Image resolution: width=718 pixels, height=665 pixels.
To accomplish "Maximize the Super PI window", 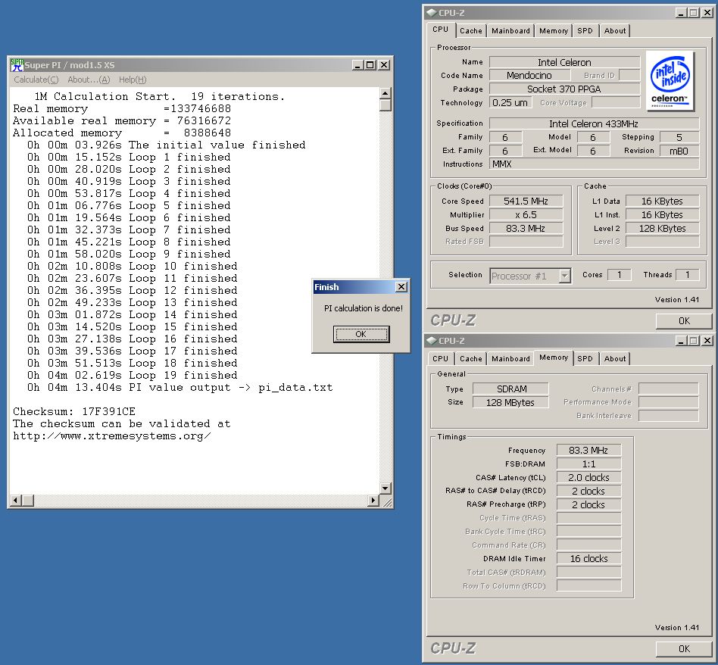I will [x=370, y=65].
